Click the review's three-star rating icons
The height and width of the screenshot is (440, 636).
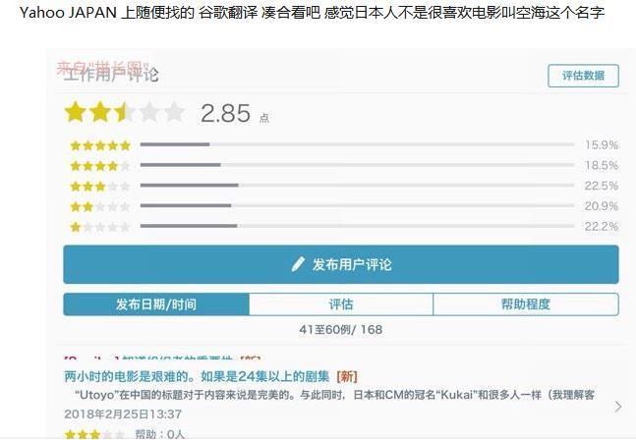94,435
